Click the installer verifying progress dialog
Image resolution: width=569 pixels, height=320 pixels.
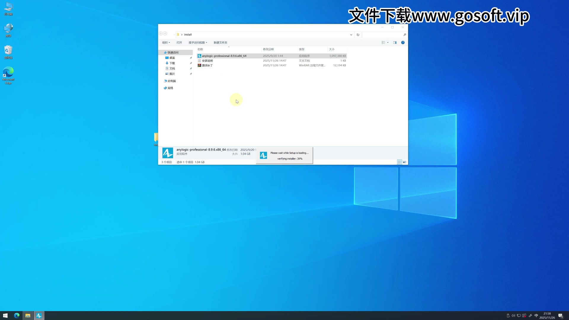pyautogui.click(x=284, y=155)
